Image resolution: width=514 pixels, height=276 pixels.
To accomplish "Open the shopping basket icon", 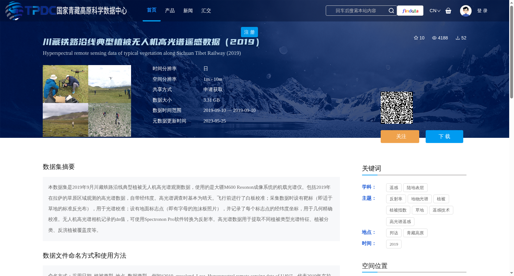I will pyautogui.click(x=448, y=11).
